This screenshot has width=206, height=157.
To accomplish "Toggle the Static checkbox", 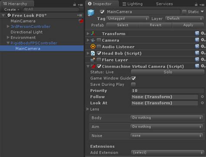I will coord(184,12).
